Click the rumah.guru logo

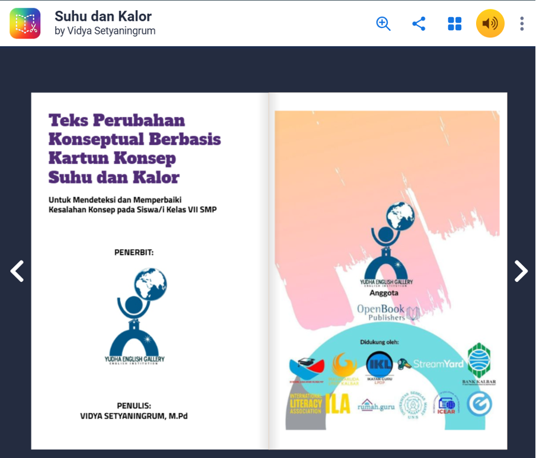pyautogui.click(x=376, y=405)
